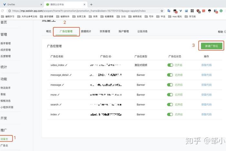The image size is (226, 151).
Task: Open the mac 相关 bookmark folder
Action: (x=175, y=17)
